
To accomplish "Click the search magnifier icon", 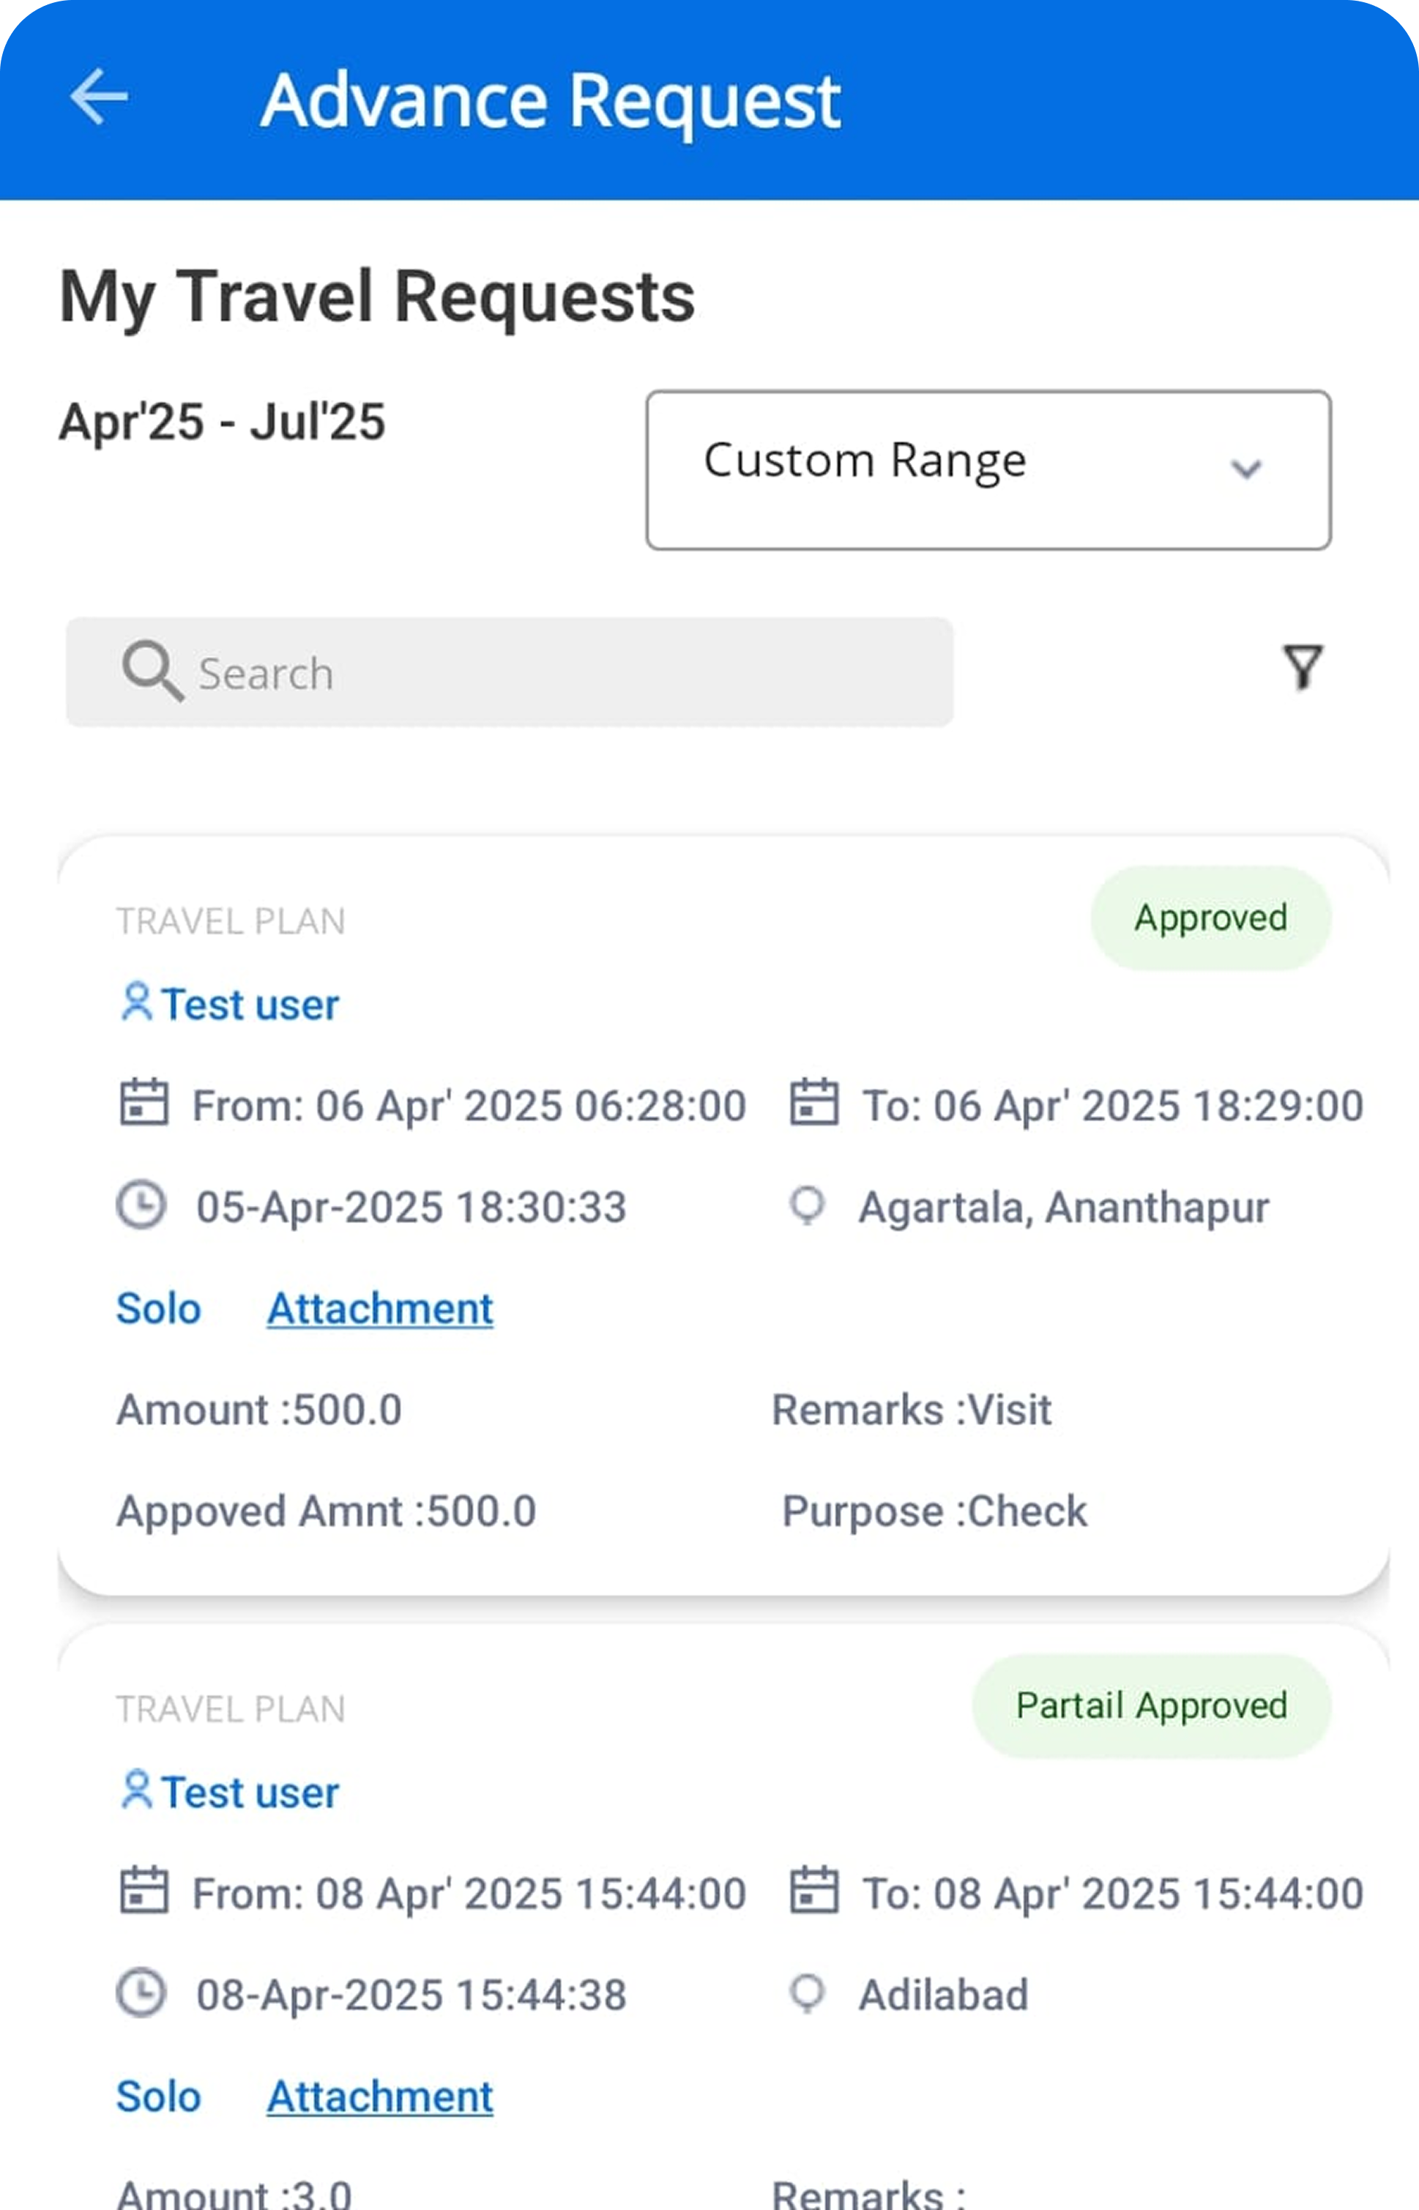I will click(152, 671).
